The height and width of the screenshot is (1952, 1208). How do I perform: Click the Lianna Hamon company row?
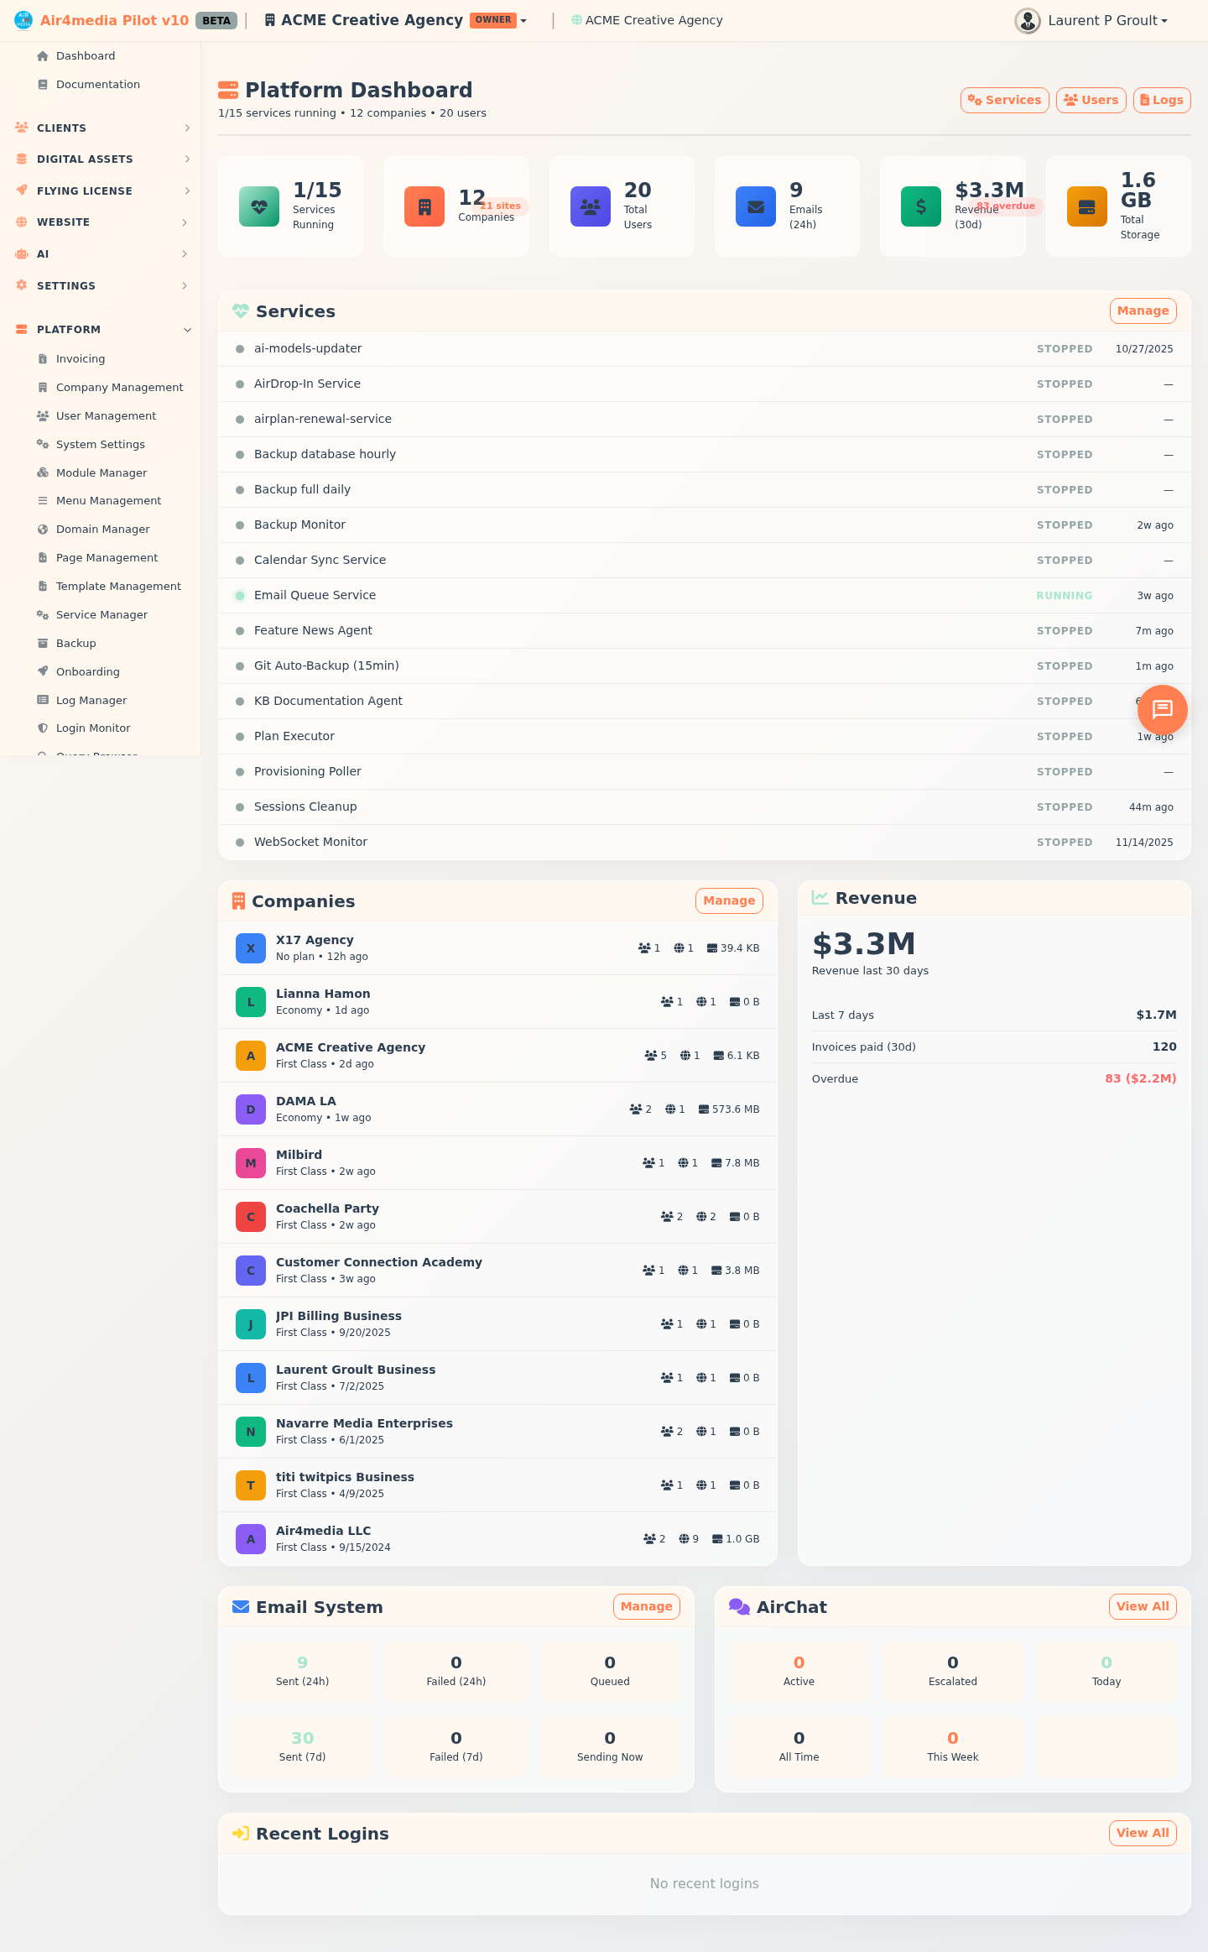click(497, 1002)
